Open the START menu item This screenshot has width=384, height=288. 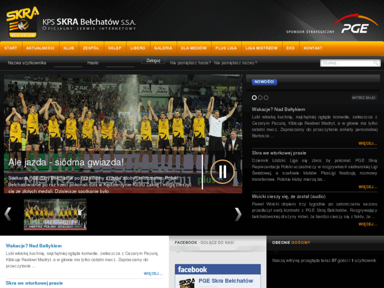click(11, 48)
